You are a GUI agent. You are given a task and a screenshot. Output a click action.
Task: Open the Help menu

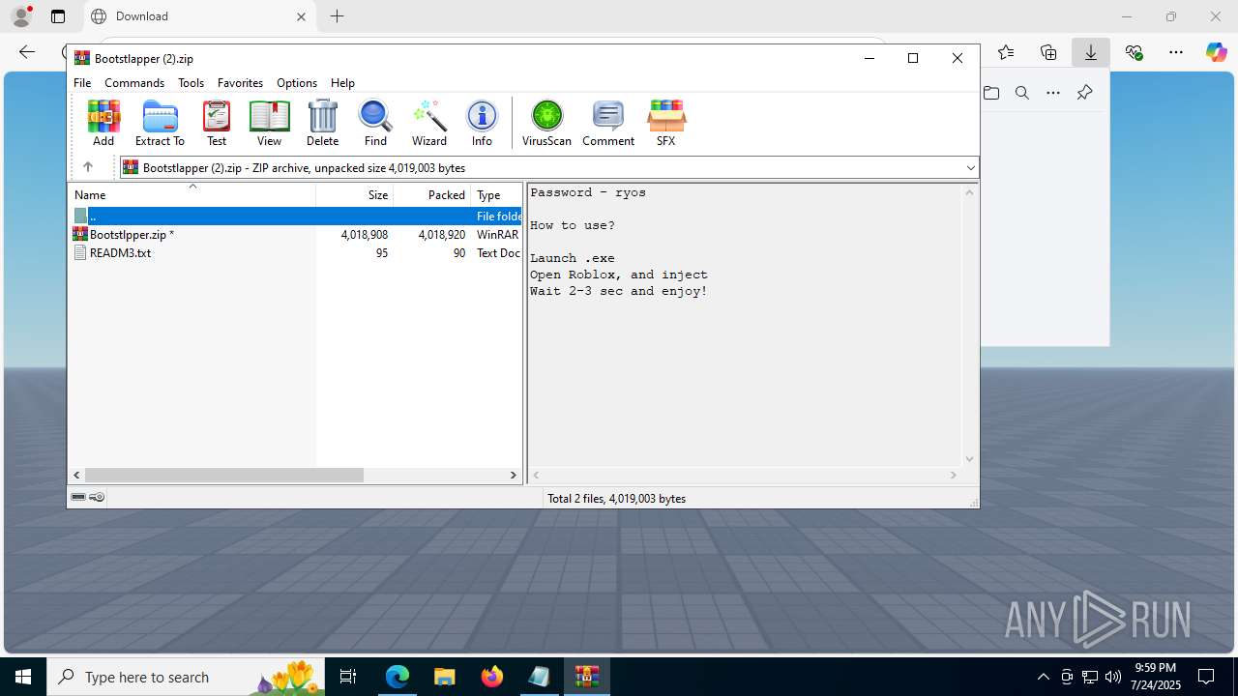point(342,83)
